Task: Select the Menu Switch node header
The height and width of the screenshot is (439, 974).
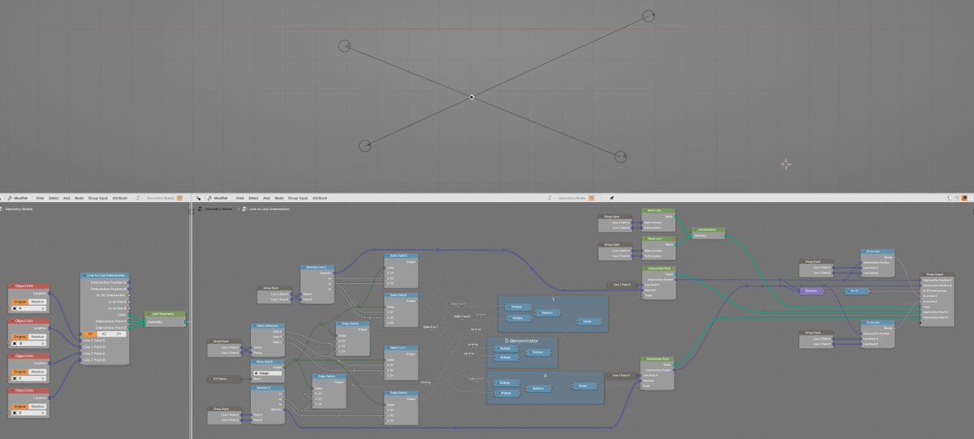Action: (x=268, y=361)
